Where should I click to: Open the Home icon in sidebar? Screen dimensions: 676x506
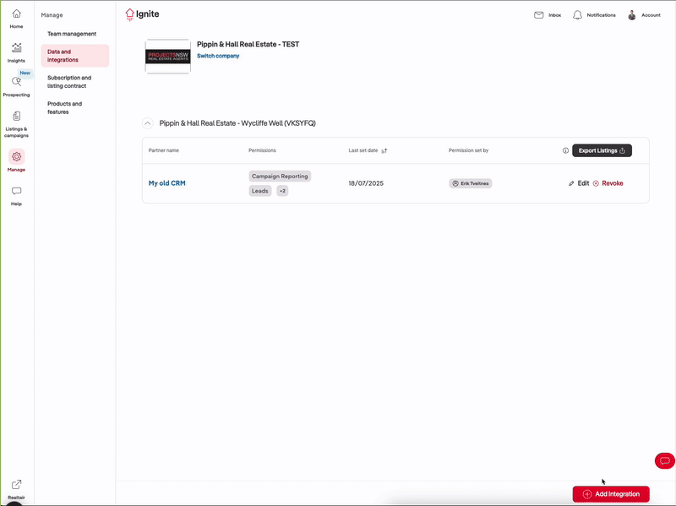(16, 14)
